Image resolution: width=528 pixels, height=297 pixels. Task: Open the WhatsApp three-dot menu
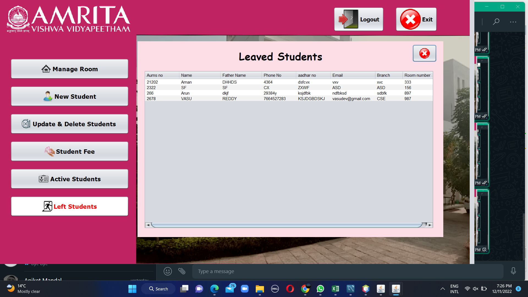513,22
